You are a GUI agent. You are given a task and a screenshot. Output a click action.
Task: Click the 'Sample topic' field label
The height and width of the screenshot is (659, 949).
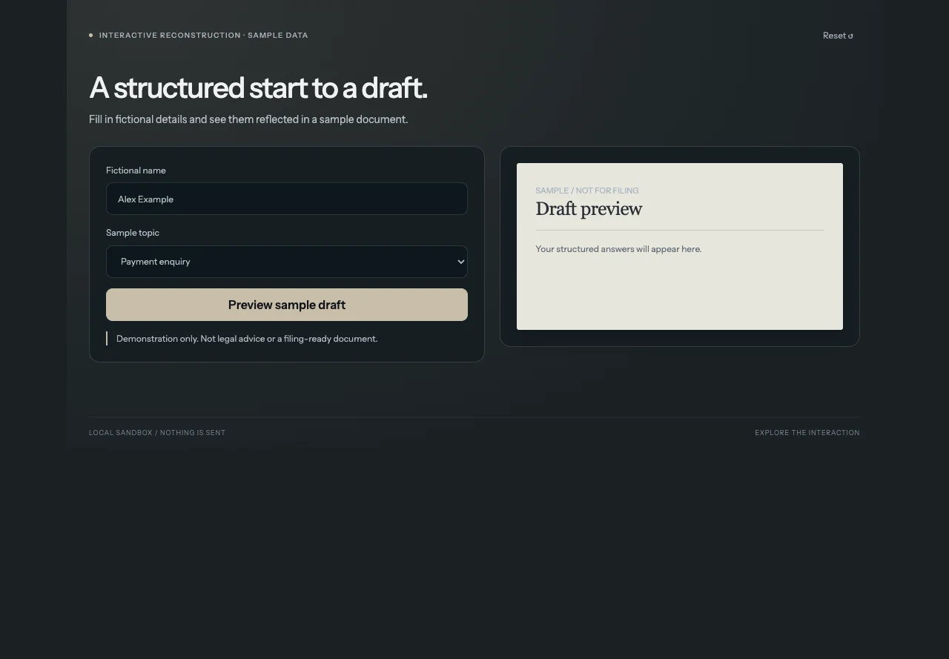point(133,233)
